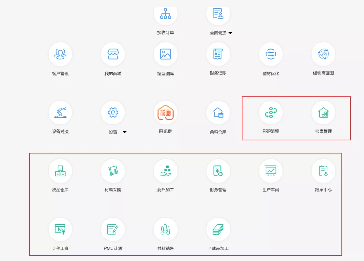This screenshot has height=261, width=364.
Task: Click the PMC计划 text label
Action: pos(113,249)
